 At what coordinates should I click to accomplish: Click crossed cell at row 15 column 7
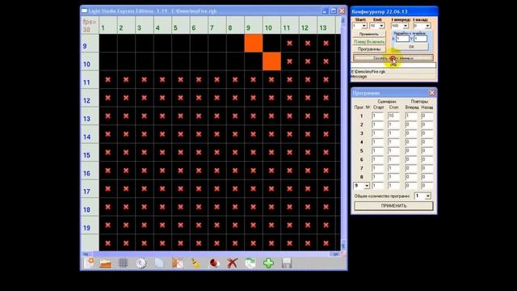(x=217, y=153)
